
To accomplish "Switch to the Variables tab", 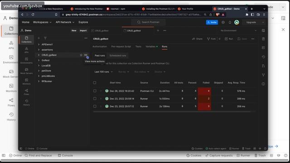I will 151,47.
